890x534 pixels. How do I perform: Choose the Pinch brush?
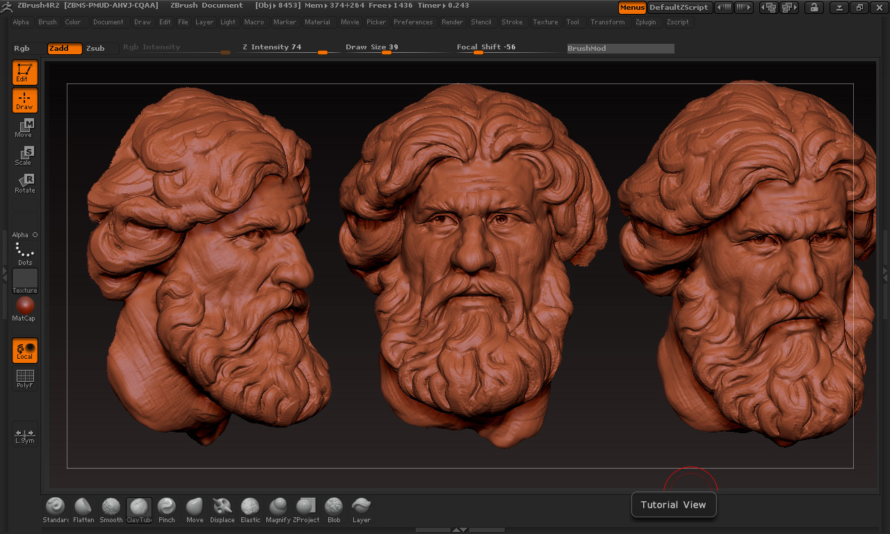pos(167,510)
